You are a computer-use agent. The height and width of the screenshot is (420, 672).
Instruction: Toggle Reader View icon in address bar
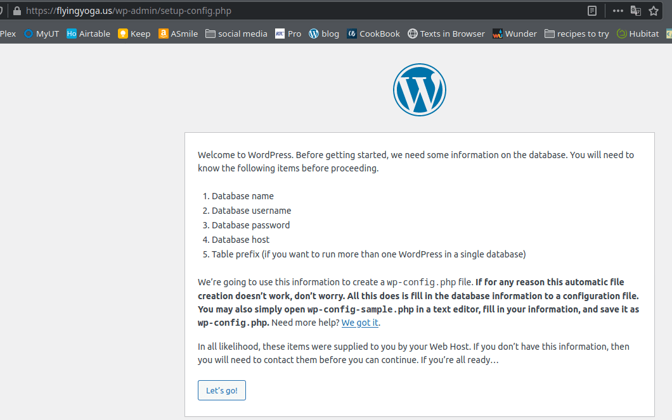tap(591, 11)
